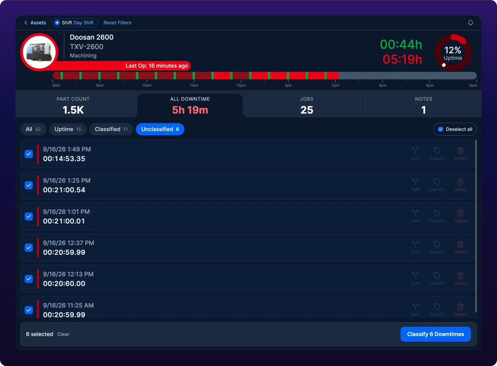Select the Unclassified 6 filter
This screenshot has width=497, height=366.
pos(160,129)
